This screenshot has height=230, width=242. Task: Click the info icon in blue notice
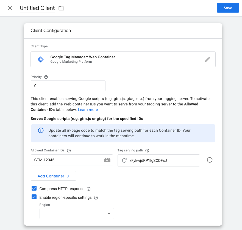click(x=41, y=130)
